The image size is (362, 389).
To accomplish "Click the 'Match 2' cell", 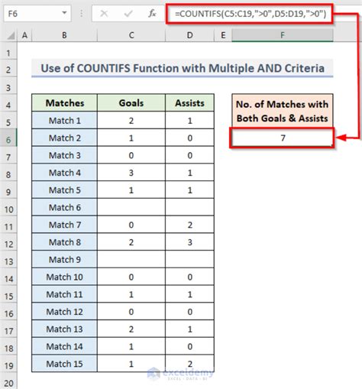I will click(64, 138).
